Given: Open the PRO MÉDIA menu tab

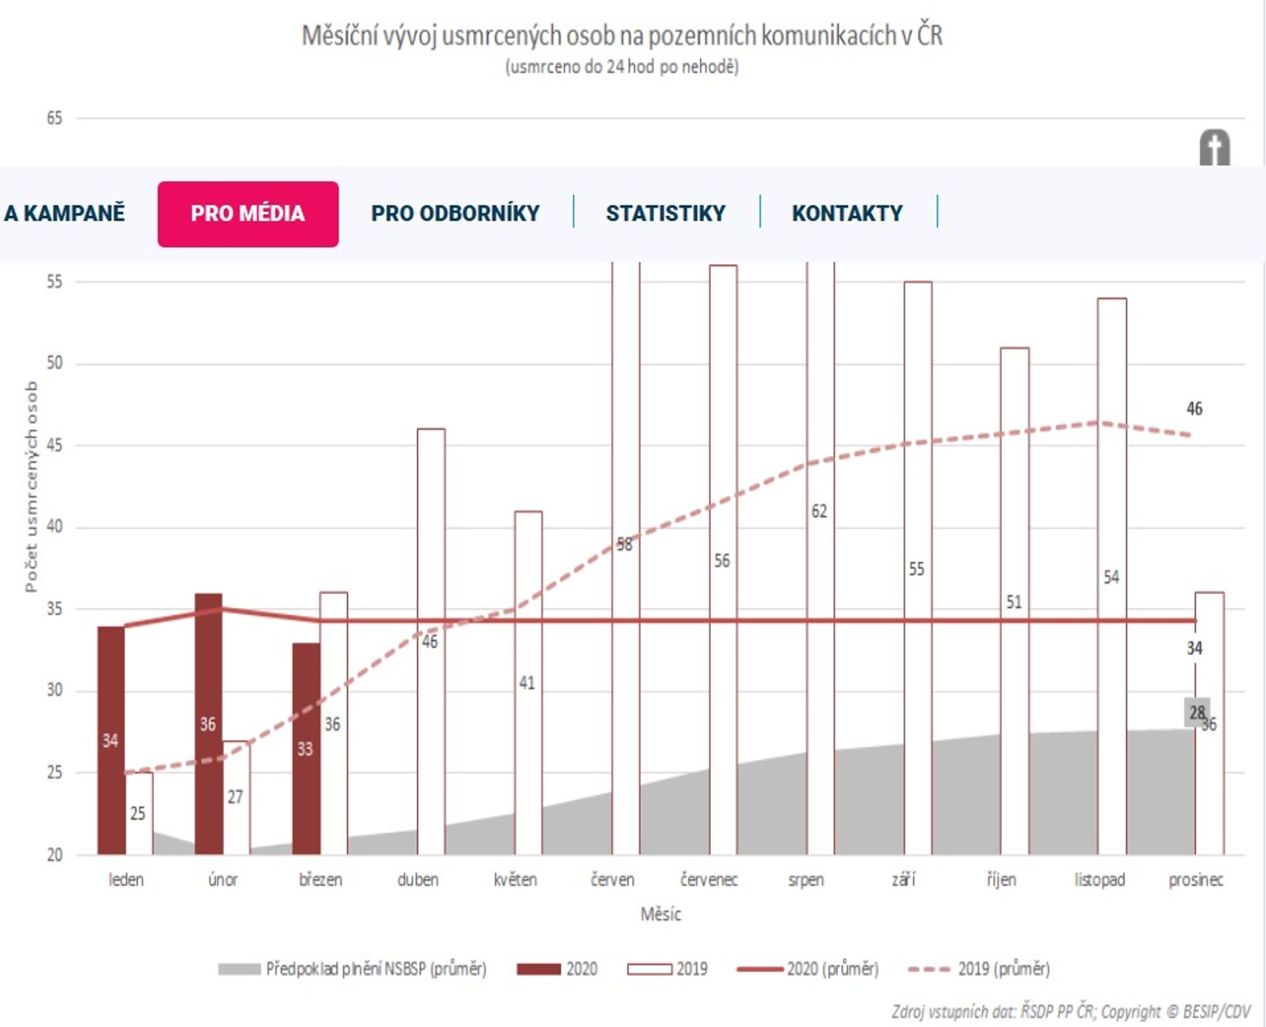Looking at the screenshot, I should pos(248,213).
